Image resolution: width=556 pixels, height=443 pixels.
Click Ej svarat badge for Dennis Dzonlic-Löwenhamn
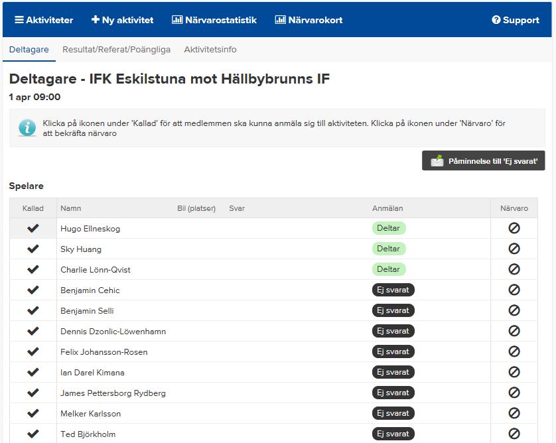coord(393,331)
